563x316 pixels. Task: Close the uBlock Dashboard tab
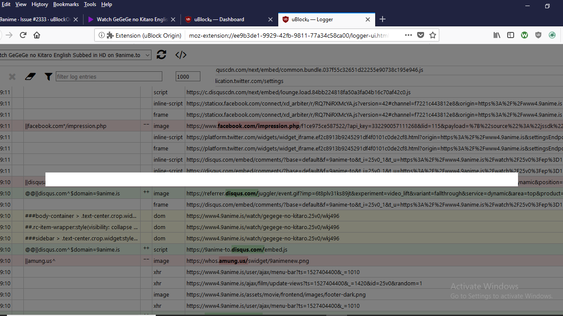pyautogui.click(x=270, y=19)
